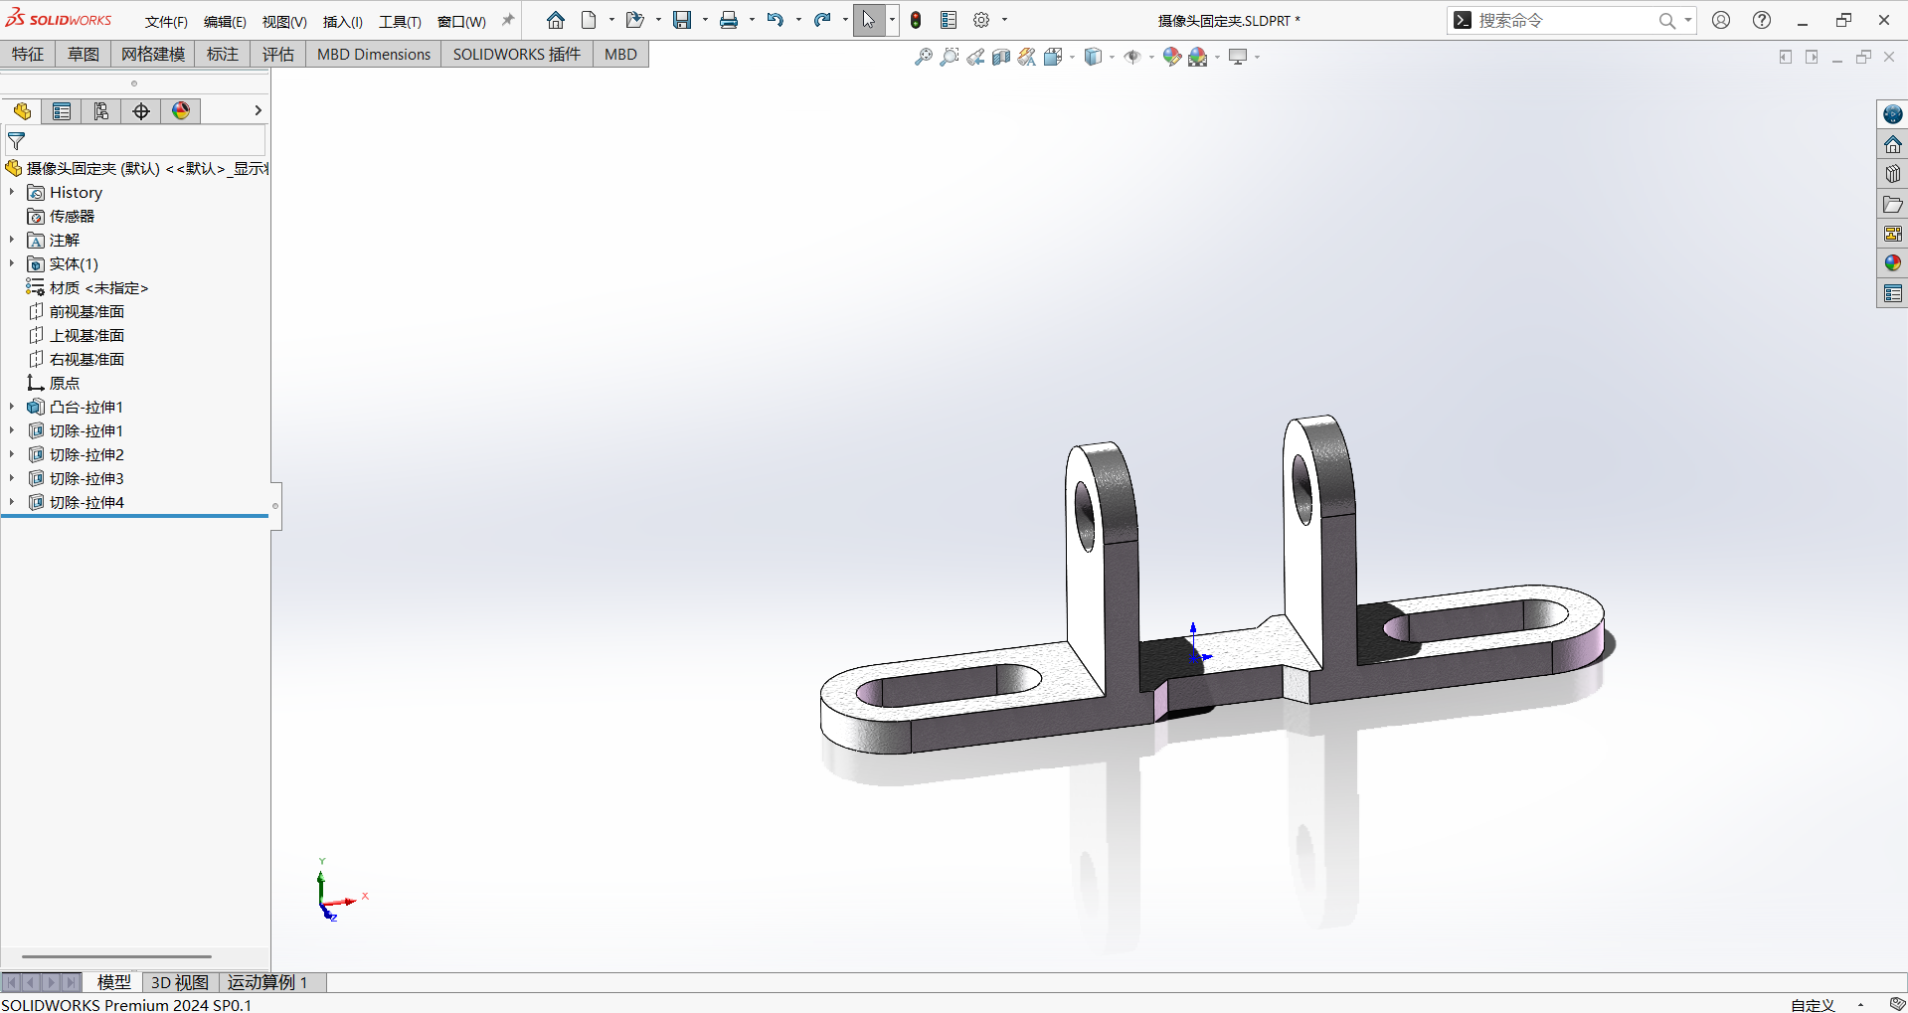The width and height of the screenshot is (1908, 1013).
Task: Open the SolidWorks Home icon in toolbar
Action: click(x=556, y=20)
